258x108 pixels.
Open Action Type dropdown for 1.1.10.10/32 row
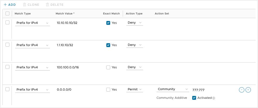135,45
